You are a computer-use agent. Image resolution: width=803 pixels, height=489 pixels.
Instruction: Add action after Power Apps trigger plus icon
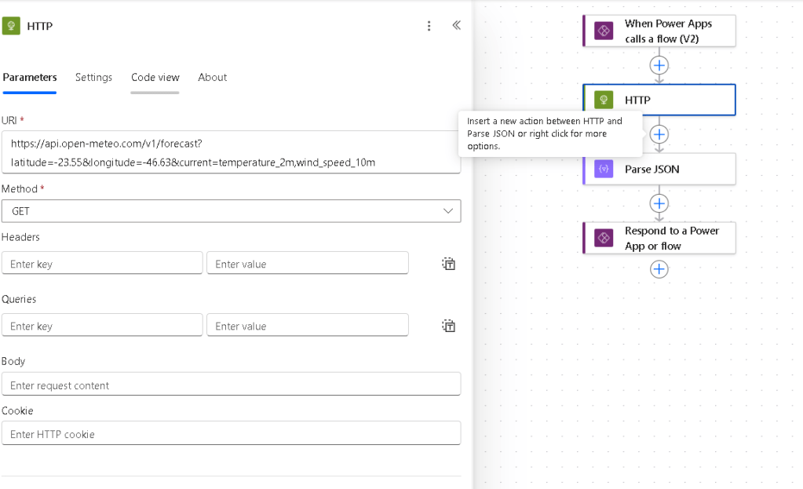coord(659,65)
